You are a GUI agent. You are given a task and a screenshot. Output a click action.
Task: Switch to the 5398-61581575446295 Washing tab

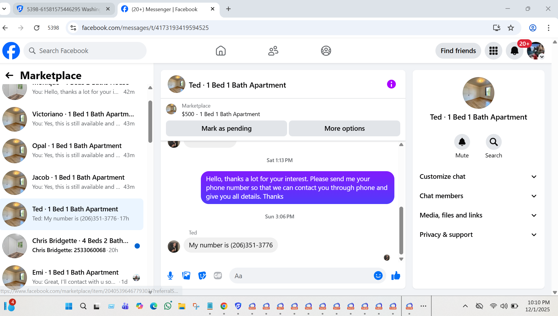point(63,9)
